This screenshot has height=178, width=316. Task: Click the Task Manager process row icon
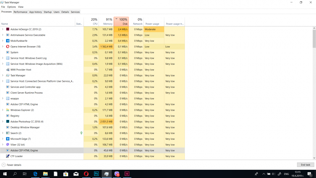(8, 75)
